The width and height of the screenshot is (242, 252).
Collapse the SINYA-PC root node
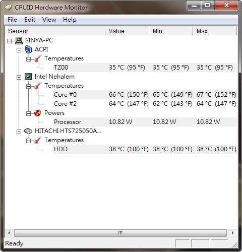(x=9, y=41)
